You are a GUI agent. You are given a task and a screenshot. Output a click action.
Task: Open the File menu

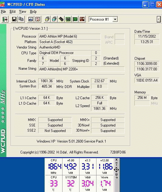[x=3, y=12]
